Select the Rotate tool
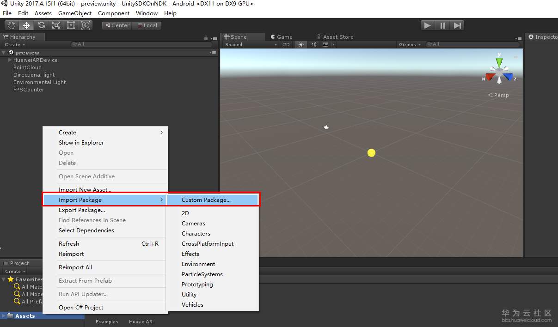The height and width of the screenshot is (327, 558). 41,25
